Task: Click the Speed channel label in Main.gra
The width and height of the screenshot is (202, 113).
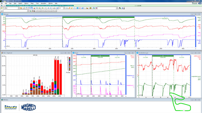Action: pos(199,17)
